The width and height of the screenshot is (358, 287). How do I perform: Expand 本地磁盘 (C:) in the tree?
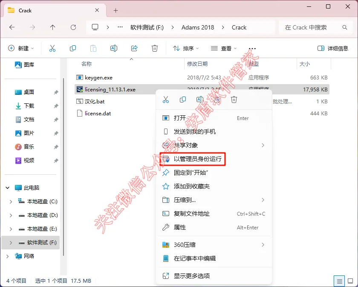(x=11, y=202)
